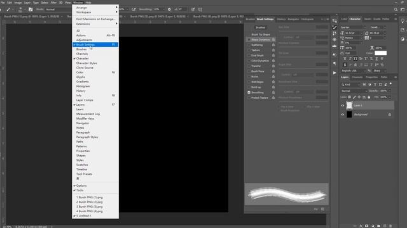Viewport: 407px width, 228px height.
Task: Expand the Arrange submenu
Action: 95,8
